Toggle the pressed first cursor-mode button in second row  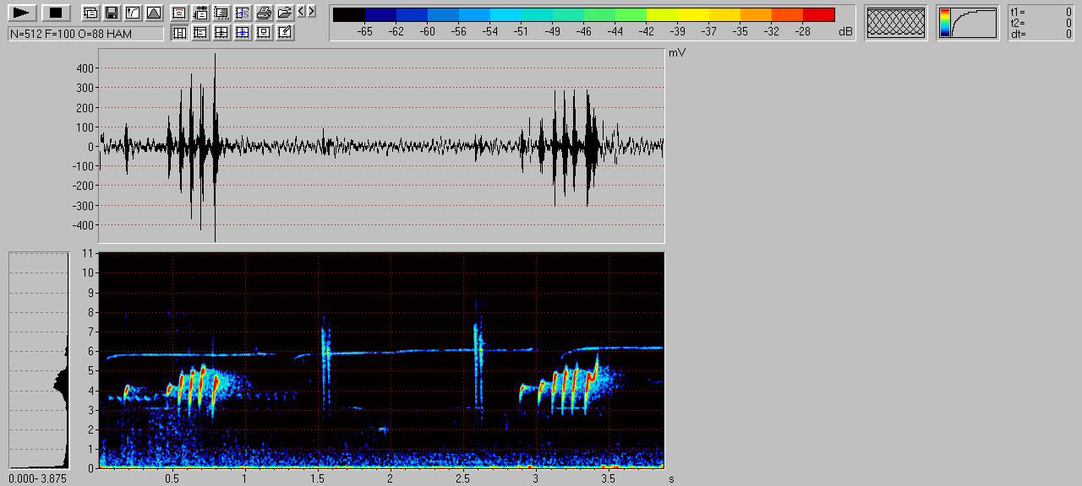click(179, 33)
